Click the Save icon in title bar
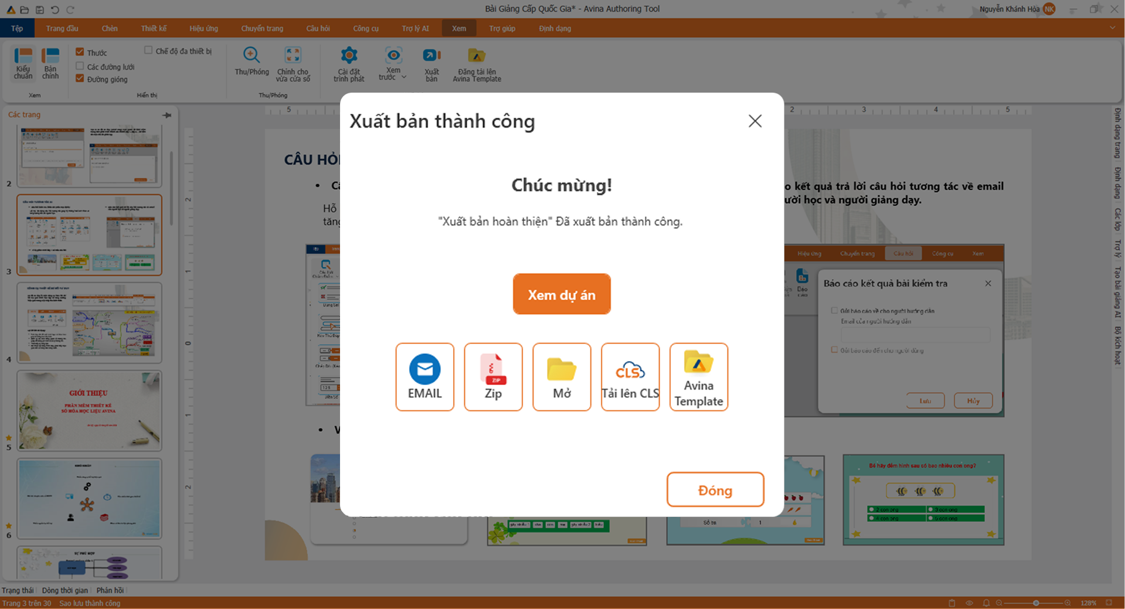The image size is (1125, 609). [40, 9]
